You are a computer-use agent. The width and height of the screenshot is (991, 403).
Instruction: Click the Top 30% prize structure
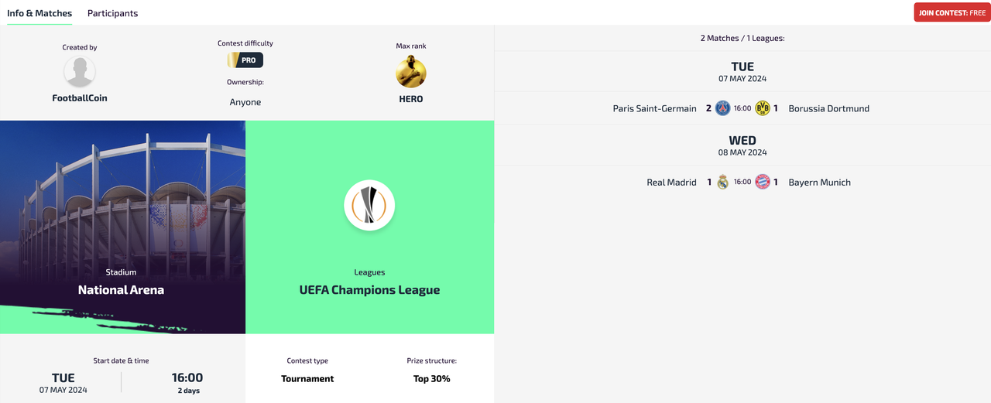pyautogui.click(x=432, y=379)
